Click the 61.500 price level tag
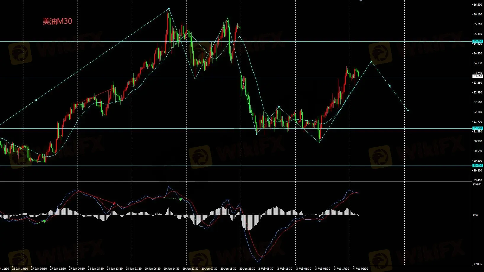 click(x=477, y=128)
